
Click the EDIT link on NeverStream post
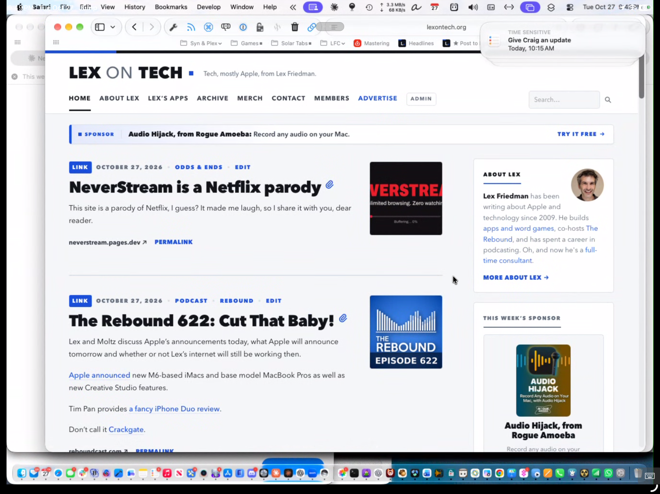[243, 167]
